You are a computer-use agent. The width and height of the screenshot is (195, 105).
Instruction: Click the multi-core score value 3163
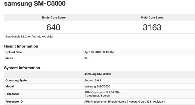click(152, 27)
